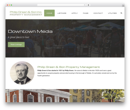Image resolution: width=130 pixels, height=110 pixels.
Task: Close the window with the red button
Action: tap(8, 5)
